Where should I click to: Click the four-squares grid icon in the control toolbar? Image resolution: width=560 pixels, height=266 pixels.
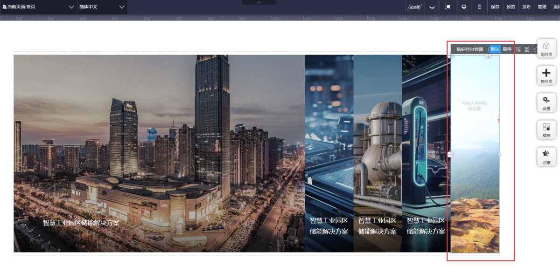coord(527,49)
